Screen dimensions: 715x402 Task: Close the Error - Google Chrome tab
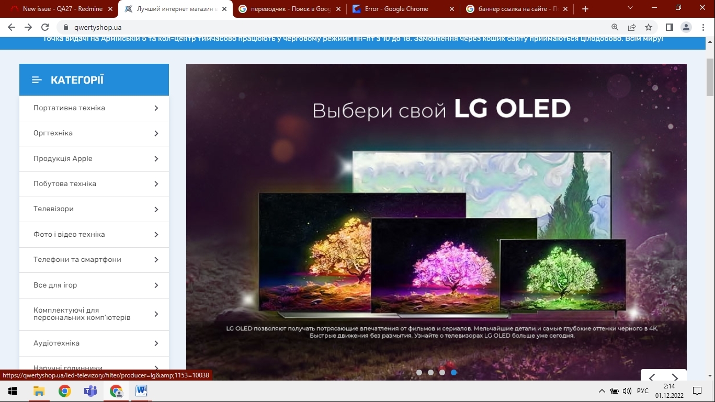coord(451,9)
